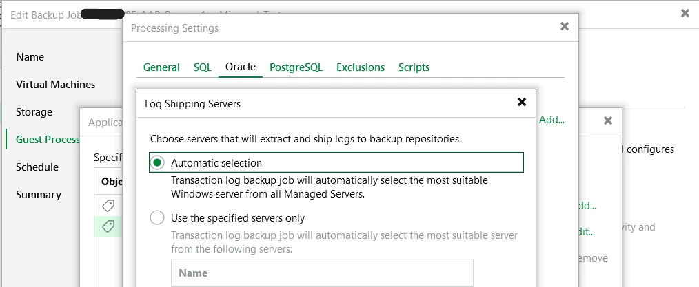This screenshot has width=699, height=287.
Task: Switch to the PostgreSQL tab
Action: [x=296, y=67]
